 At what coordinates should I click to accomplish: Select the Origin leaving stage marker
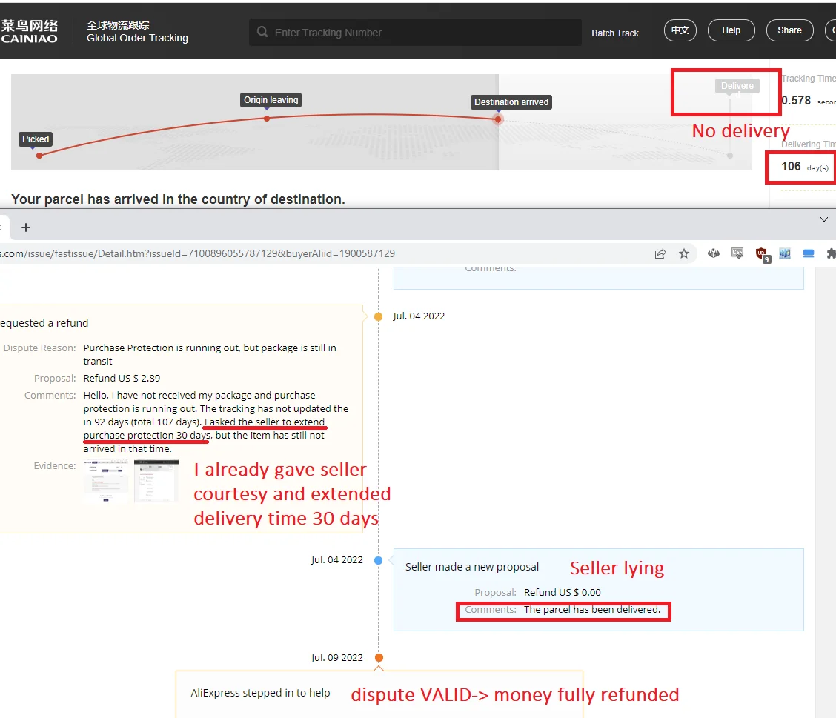tap(271, 100)
